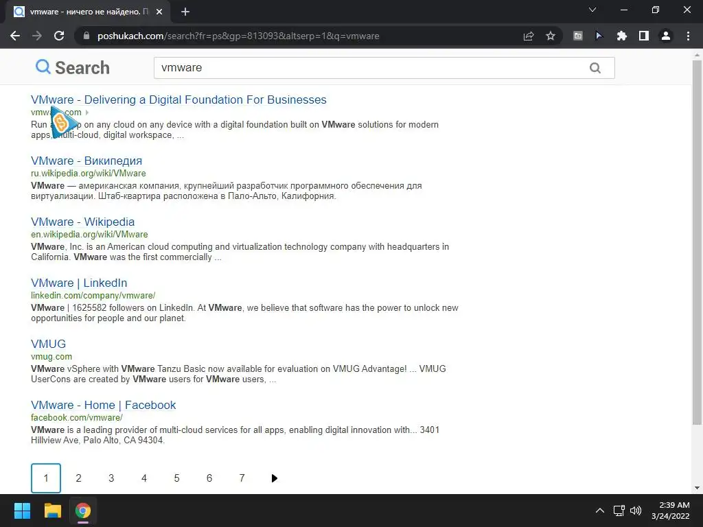703x527 pixels.
Task: Open VMware - Wikipedia result
Action: [82, 222]
